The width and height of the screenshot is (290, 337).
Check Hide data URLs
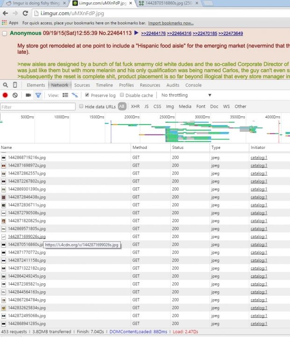pyautogui.click(x=81, y=106)
